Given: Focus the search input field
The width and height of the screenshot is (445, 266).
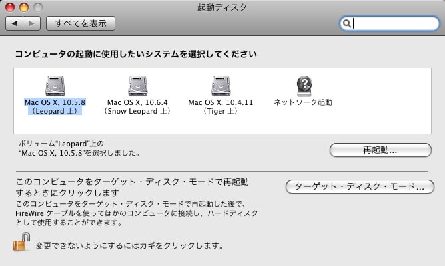Looking at the screenshot, I should click(x=389, y=23).
